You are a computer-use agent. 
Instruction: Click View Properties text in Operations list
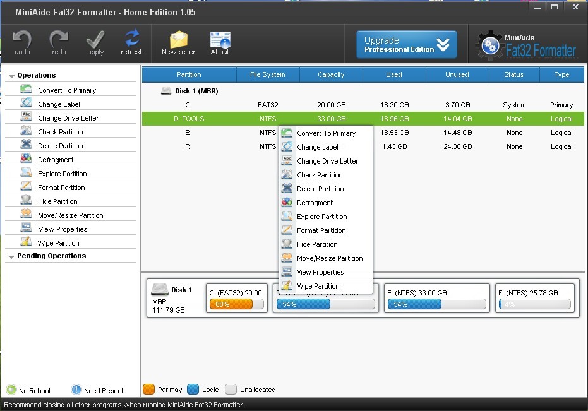tap(63, 229)
